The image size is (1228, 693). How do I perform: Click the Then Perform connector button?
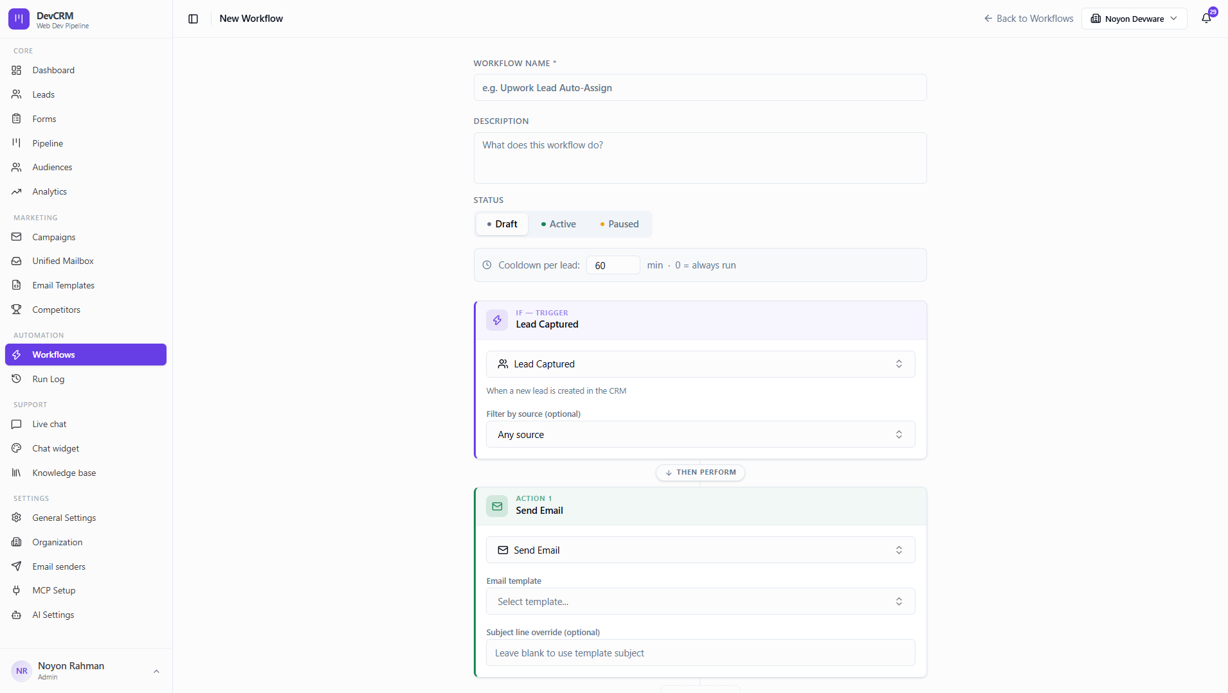tap(700, 473)
